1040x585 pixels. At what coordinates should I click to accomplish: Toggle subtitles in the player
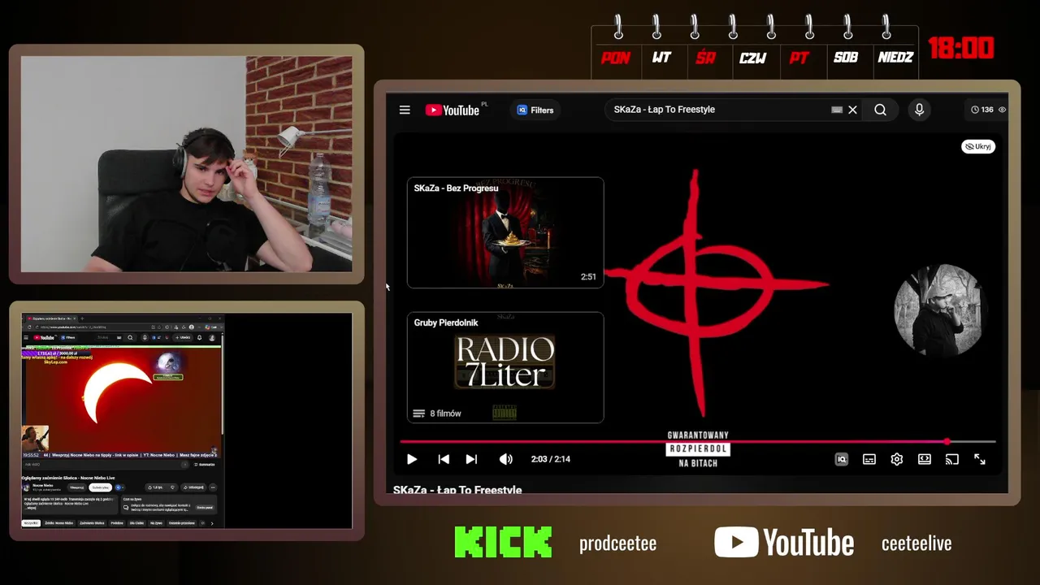(869, 459)
